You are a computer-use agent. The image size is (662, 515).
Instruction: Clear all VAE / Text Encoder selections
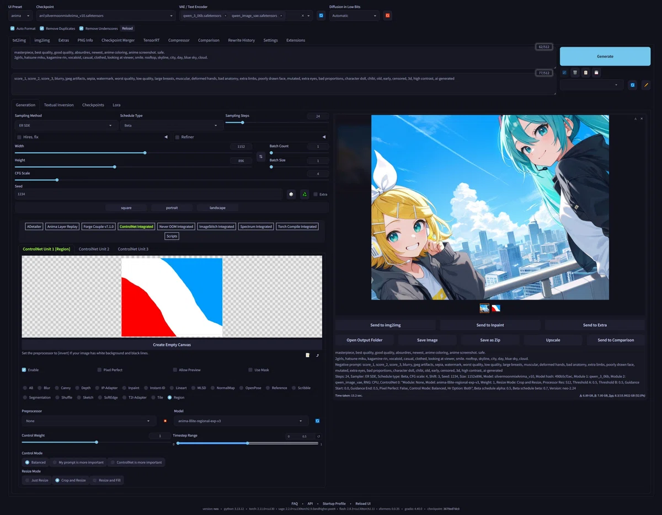302,16
